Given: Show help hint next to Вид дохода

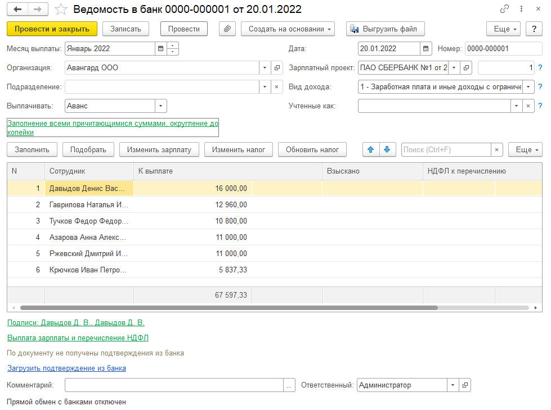Looking at the screenshot, I should click(540, 86).
